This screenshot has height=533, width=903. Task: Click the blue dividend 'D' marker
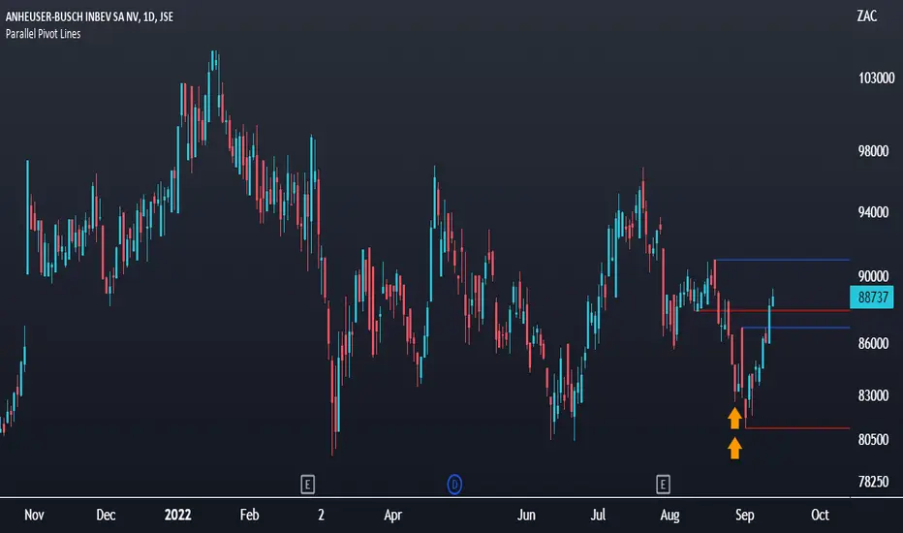tap(454, 485)
